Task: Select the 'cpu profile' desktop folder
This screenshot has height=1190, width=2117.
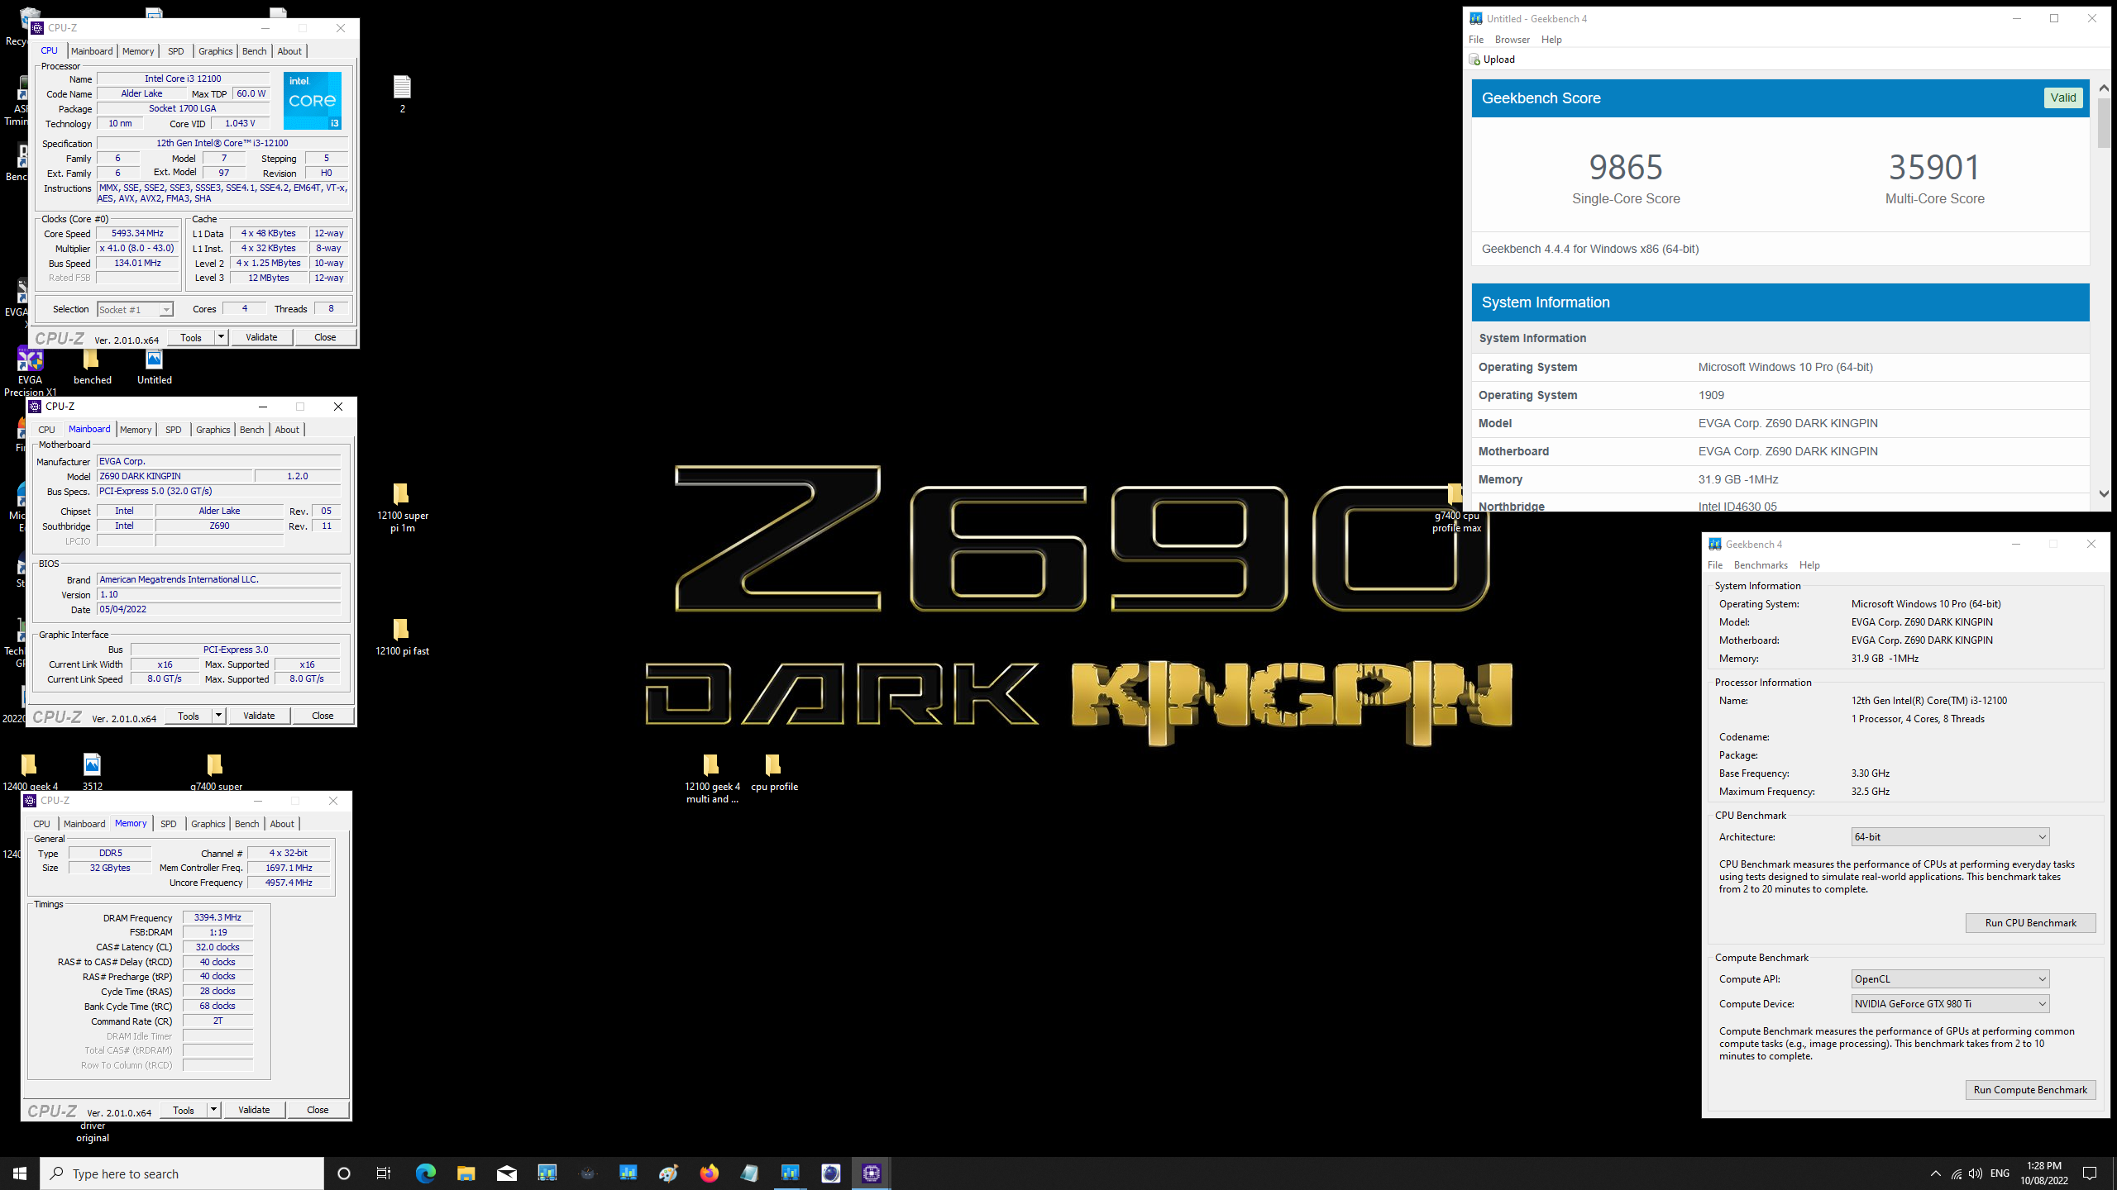Action: click(x=773, y=773)
